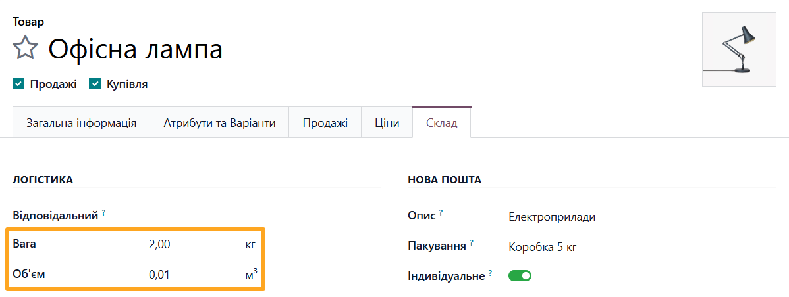Click the Індивідуальне field label
Screen dimensions: 789x297
coord(447,276)
